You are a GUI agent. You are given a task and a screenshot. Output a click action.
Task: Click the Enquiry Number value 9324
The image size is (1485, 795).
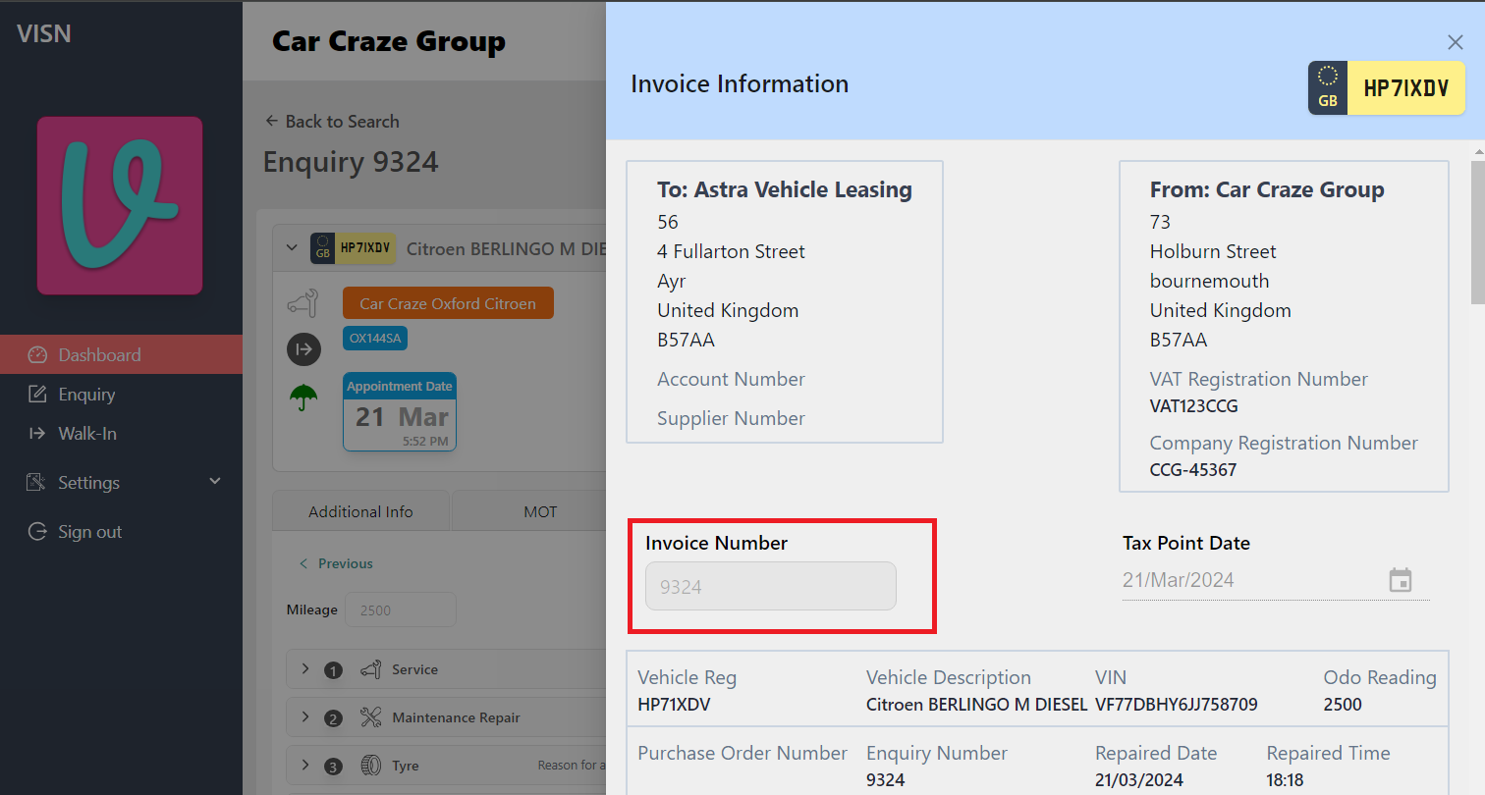point(885,780)
